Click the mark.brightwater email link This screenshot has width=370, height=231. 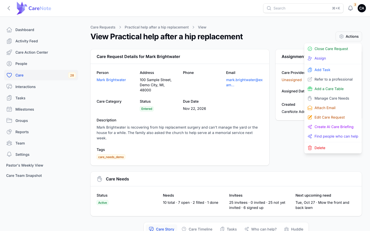[244, 82]
